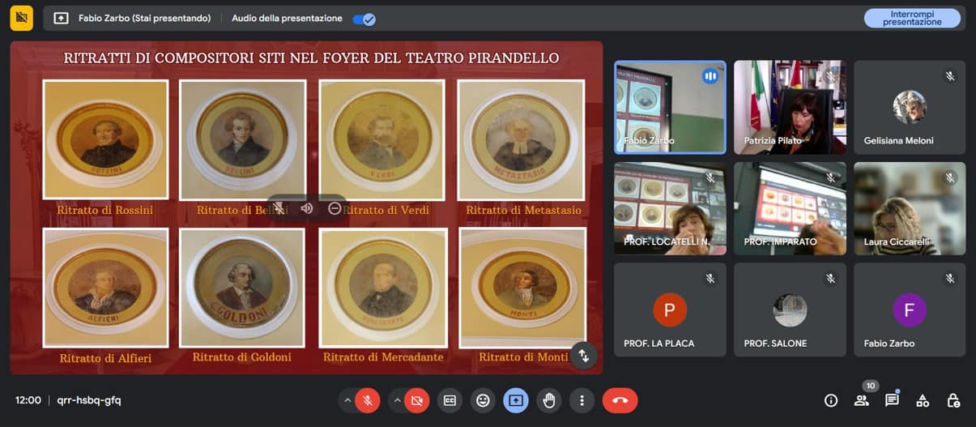Click the caption Ritratto di Mercadante
Image resolution: width=976 pixels, height=427 pixels.
pyautogui.click(x=383, y=357)
